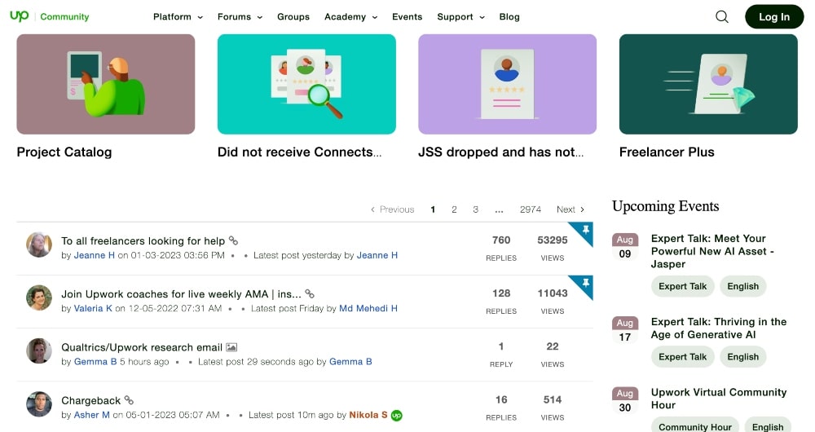The height and width of the screenshot is (432, 815).
Task: Click 'Expert Talk' tag under Jasper event
Action: click(x=682, y=286)
